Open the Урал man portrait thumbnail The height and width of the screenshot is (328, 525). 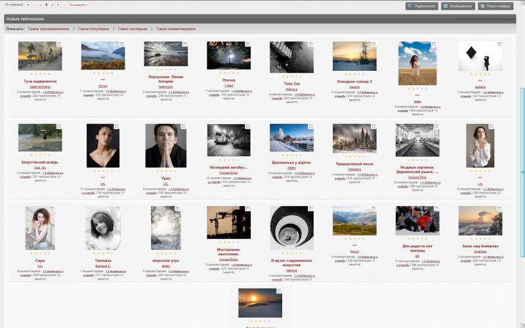point(166,146)
